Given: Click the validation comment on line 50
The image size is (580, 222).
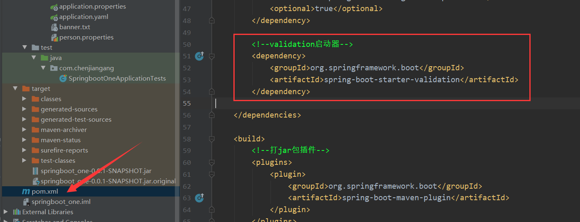Looking at the screenshot, I should point(303,44).
